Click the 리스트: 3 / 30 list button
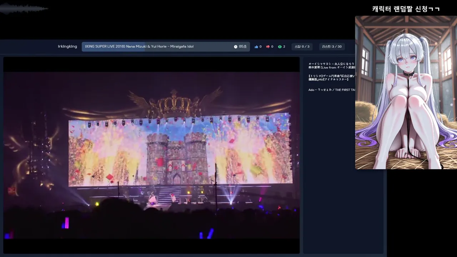 332,47
